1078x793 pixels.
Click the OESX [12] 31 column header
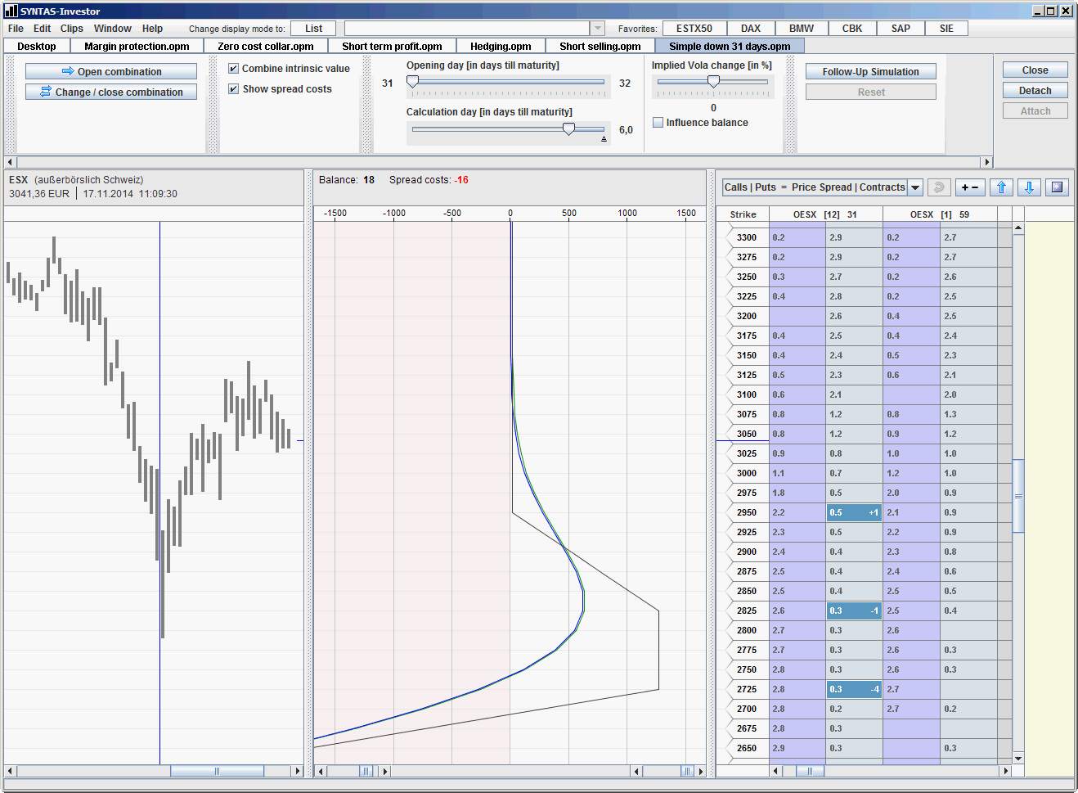[x=825, y=214]
